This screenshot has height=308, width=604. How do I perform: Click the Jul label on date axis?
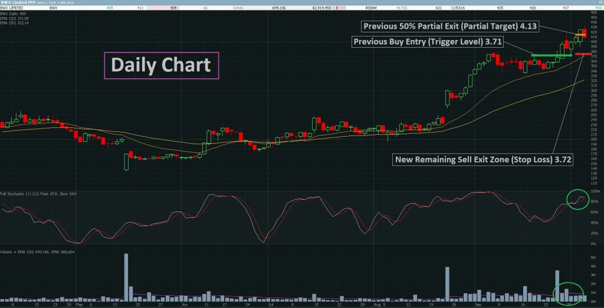(270, 304)
